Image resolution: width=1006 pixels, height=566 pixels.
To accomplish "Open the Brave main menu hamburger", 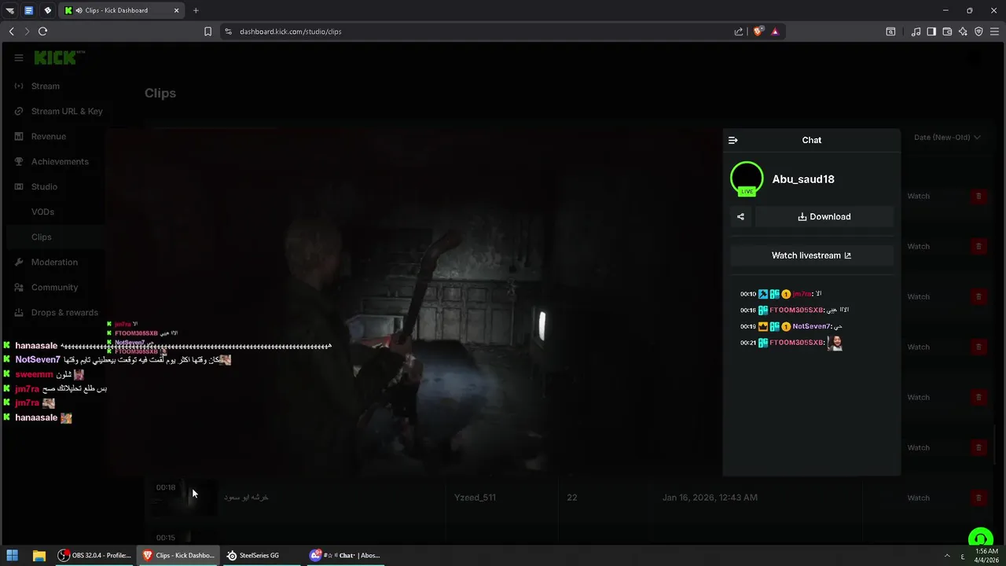I will pos(994,31).
